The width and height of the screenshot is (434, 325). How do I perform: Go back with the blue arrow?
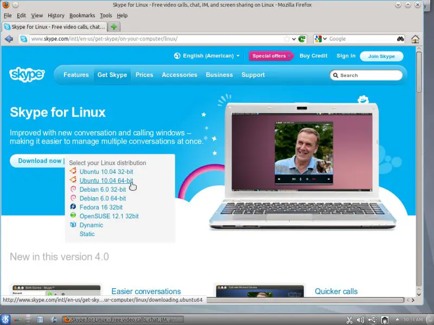pyautogui.click(x=9, y=39)
